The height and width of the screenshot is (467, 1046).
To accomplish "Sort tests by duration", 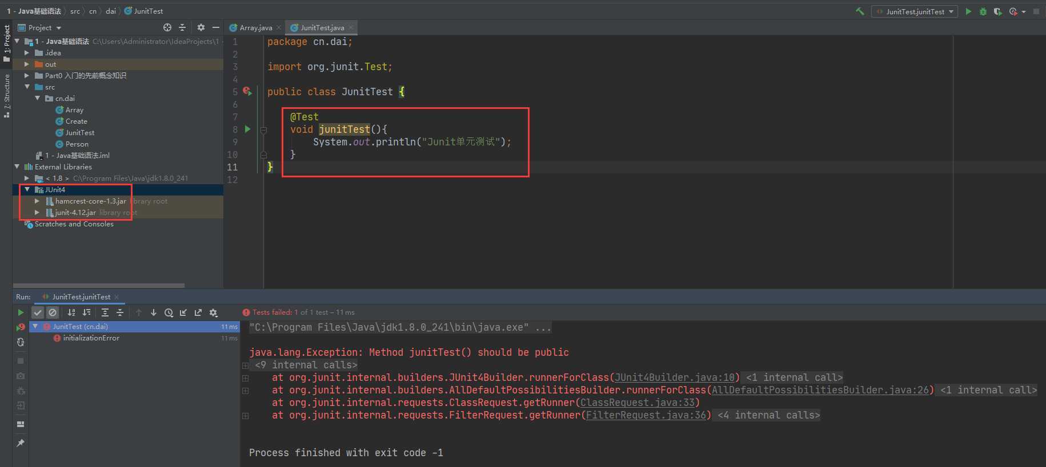I will [x=86, y=312].
